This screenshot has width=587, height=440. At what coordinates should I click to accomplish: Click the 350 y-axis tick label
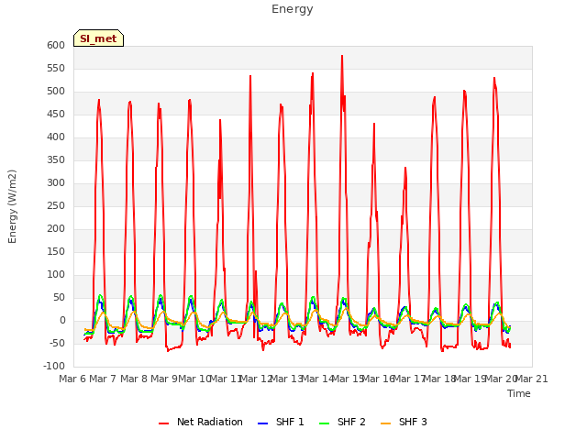pos(56,160)
